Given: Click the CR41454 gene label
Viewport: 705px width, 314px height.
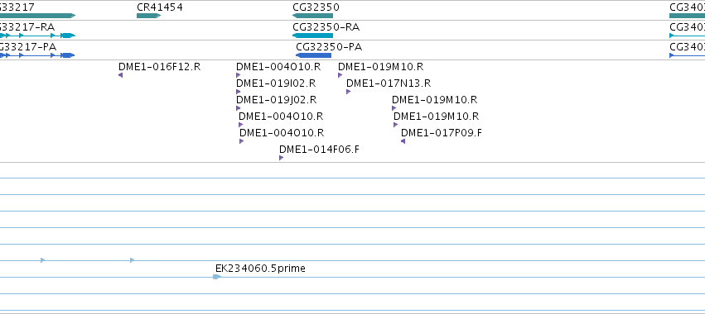Looking at the screenshot, I should pos(160,7).
